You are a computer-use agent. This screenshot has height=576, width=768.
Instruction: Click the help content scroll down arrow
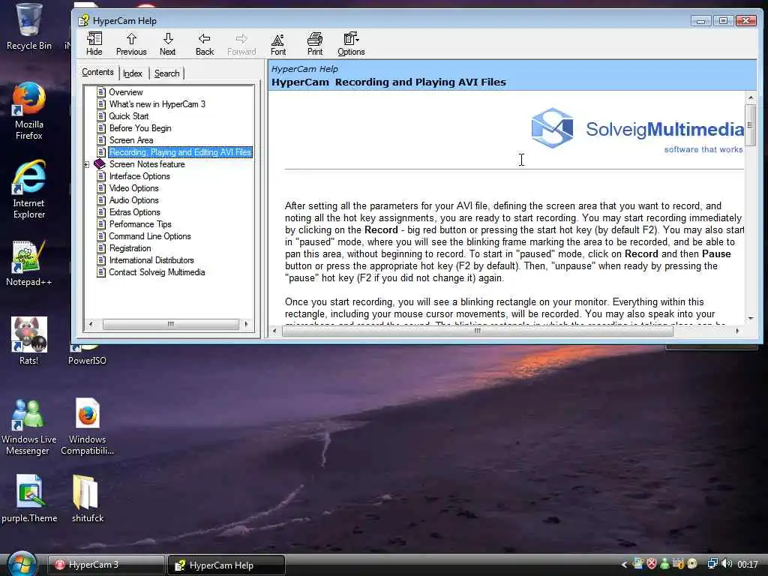pyautogui.click(x=750, y=319)
